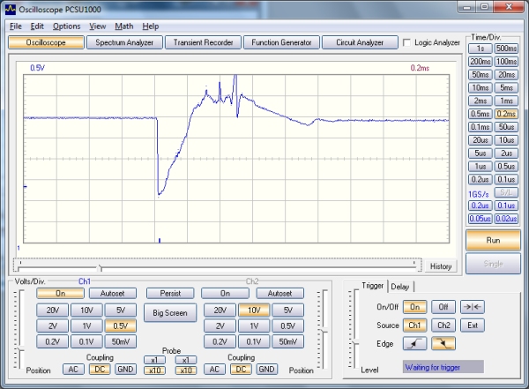
Task: Set Ch2 coupling to GND
Action: pos(267,370)
